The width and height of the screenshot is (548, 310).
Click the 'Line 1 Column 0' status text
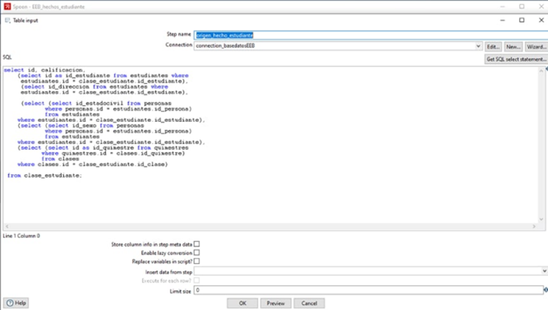(x=21, y=236)
